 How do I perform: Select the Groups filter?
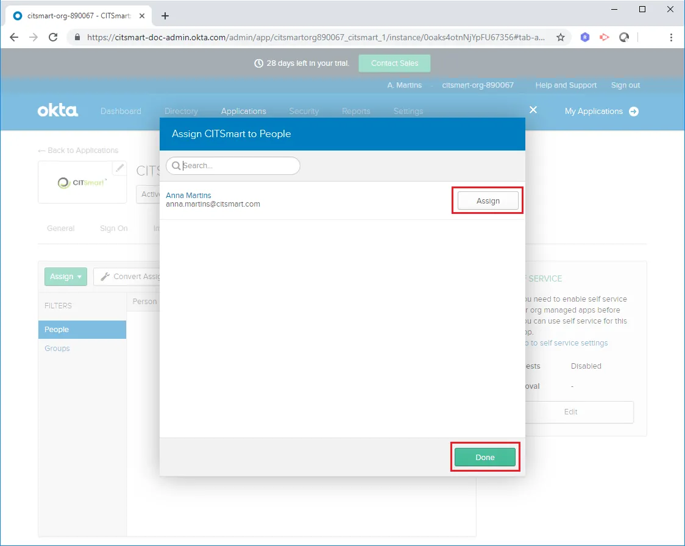57,348
